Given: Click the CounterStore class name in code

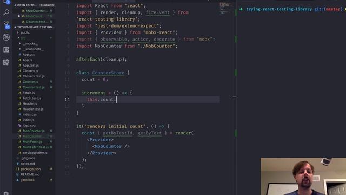Looking at the screenshot, I should (108, 73).
